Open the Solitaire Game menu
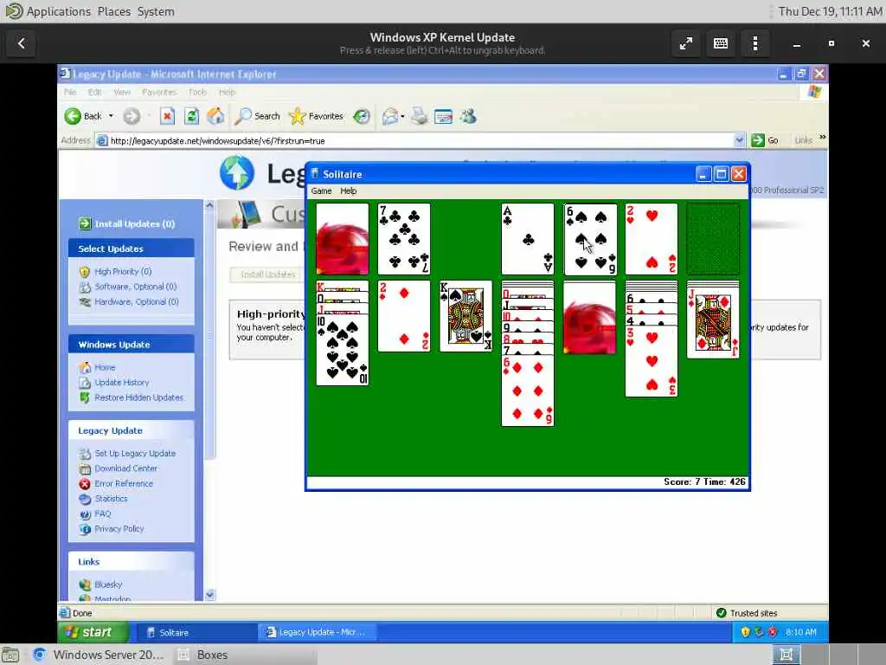The height and width of the screenshot is (665, 886). 321,191
